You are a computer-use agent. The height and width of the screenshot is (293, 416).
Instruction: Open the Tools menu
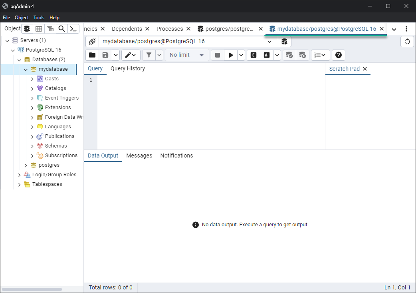coord(39,18)
